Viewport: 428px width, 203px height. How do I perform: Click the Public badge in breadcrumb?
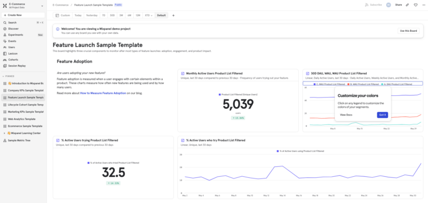pyautogui.click(x=118, y=5)
